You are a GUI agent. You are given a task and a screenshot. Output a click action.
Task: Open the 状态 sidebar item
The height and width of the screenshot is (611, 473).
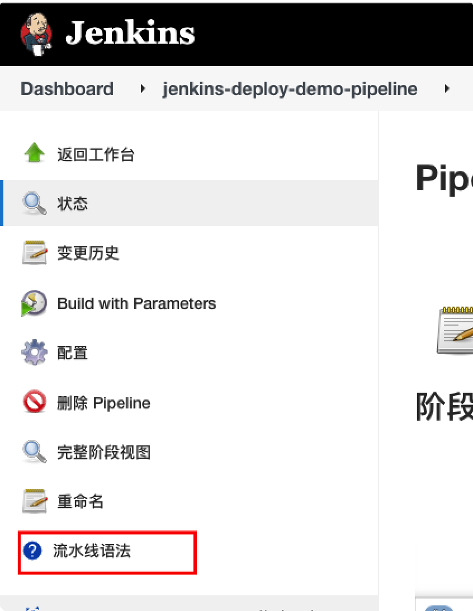(73, 204)
